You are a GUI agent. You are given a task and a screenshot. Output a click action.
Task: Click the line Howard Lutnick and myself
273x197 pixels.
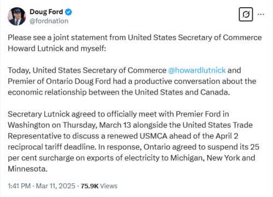tap(57, 49)
